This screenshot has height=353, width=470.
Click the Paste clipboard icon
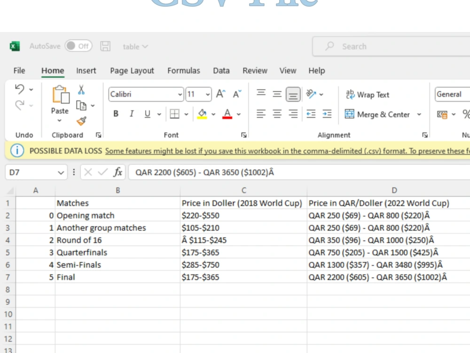[60, 95]
